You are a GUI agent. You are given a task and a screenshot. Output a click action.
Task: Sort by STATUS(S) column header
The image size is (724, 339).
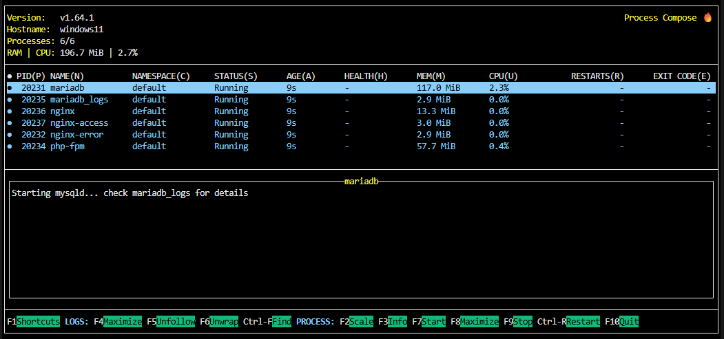coord(236,76)
